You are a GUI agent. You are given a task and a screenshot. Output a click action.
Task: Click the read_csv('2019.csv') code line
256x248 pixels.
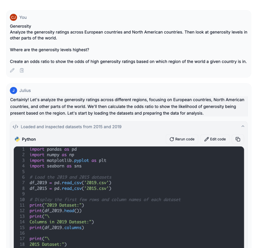point(70,182)
